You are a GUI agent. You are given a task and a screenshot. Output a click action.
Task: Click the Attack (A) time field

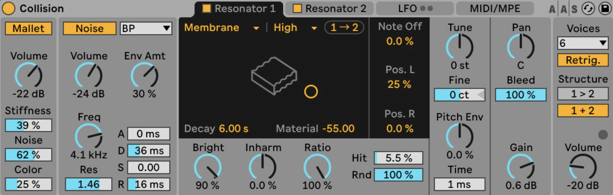click(x=149, y=134)
